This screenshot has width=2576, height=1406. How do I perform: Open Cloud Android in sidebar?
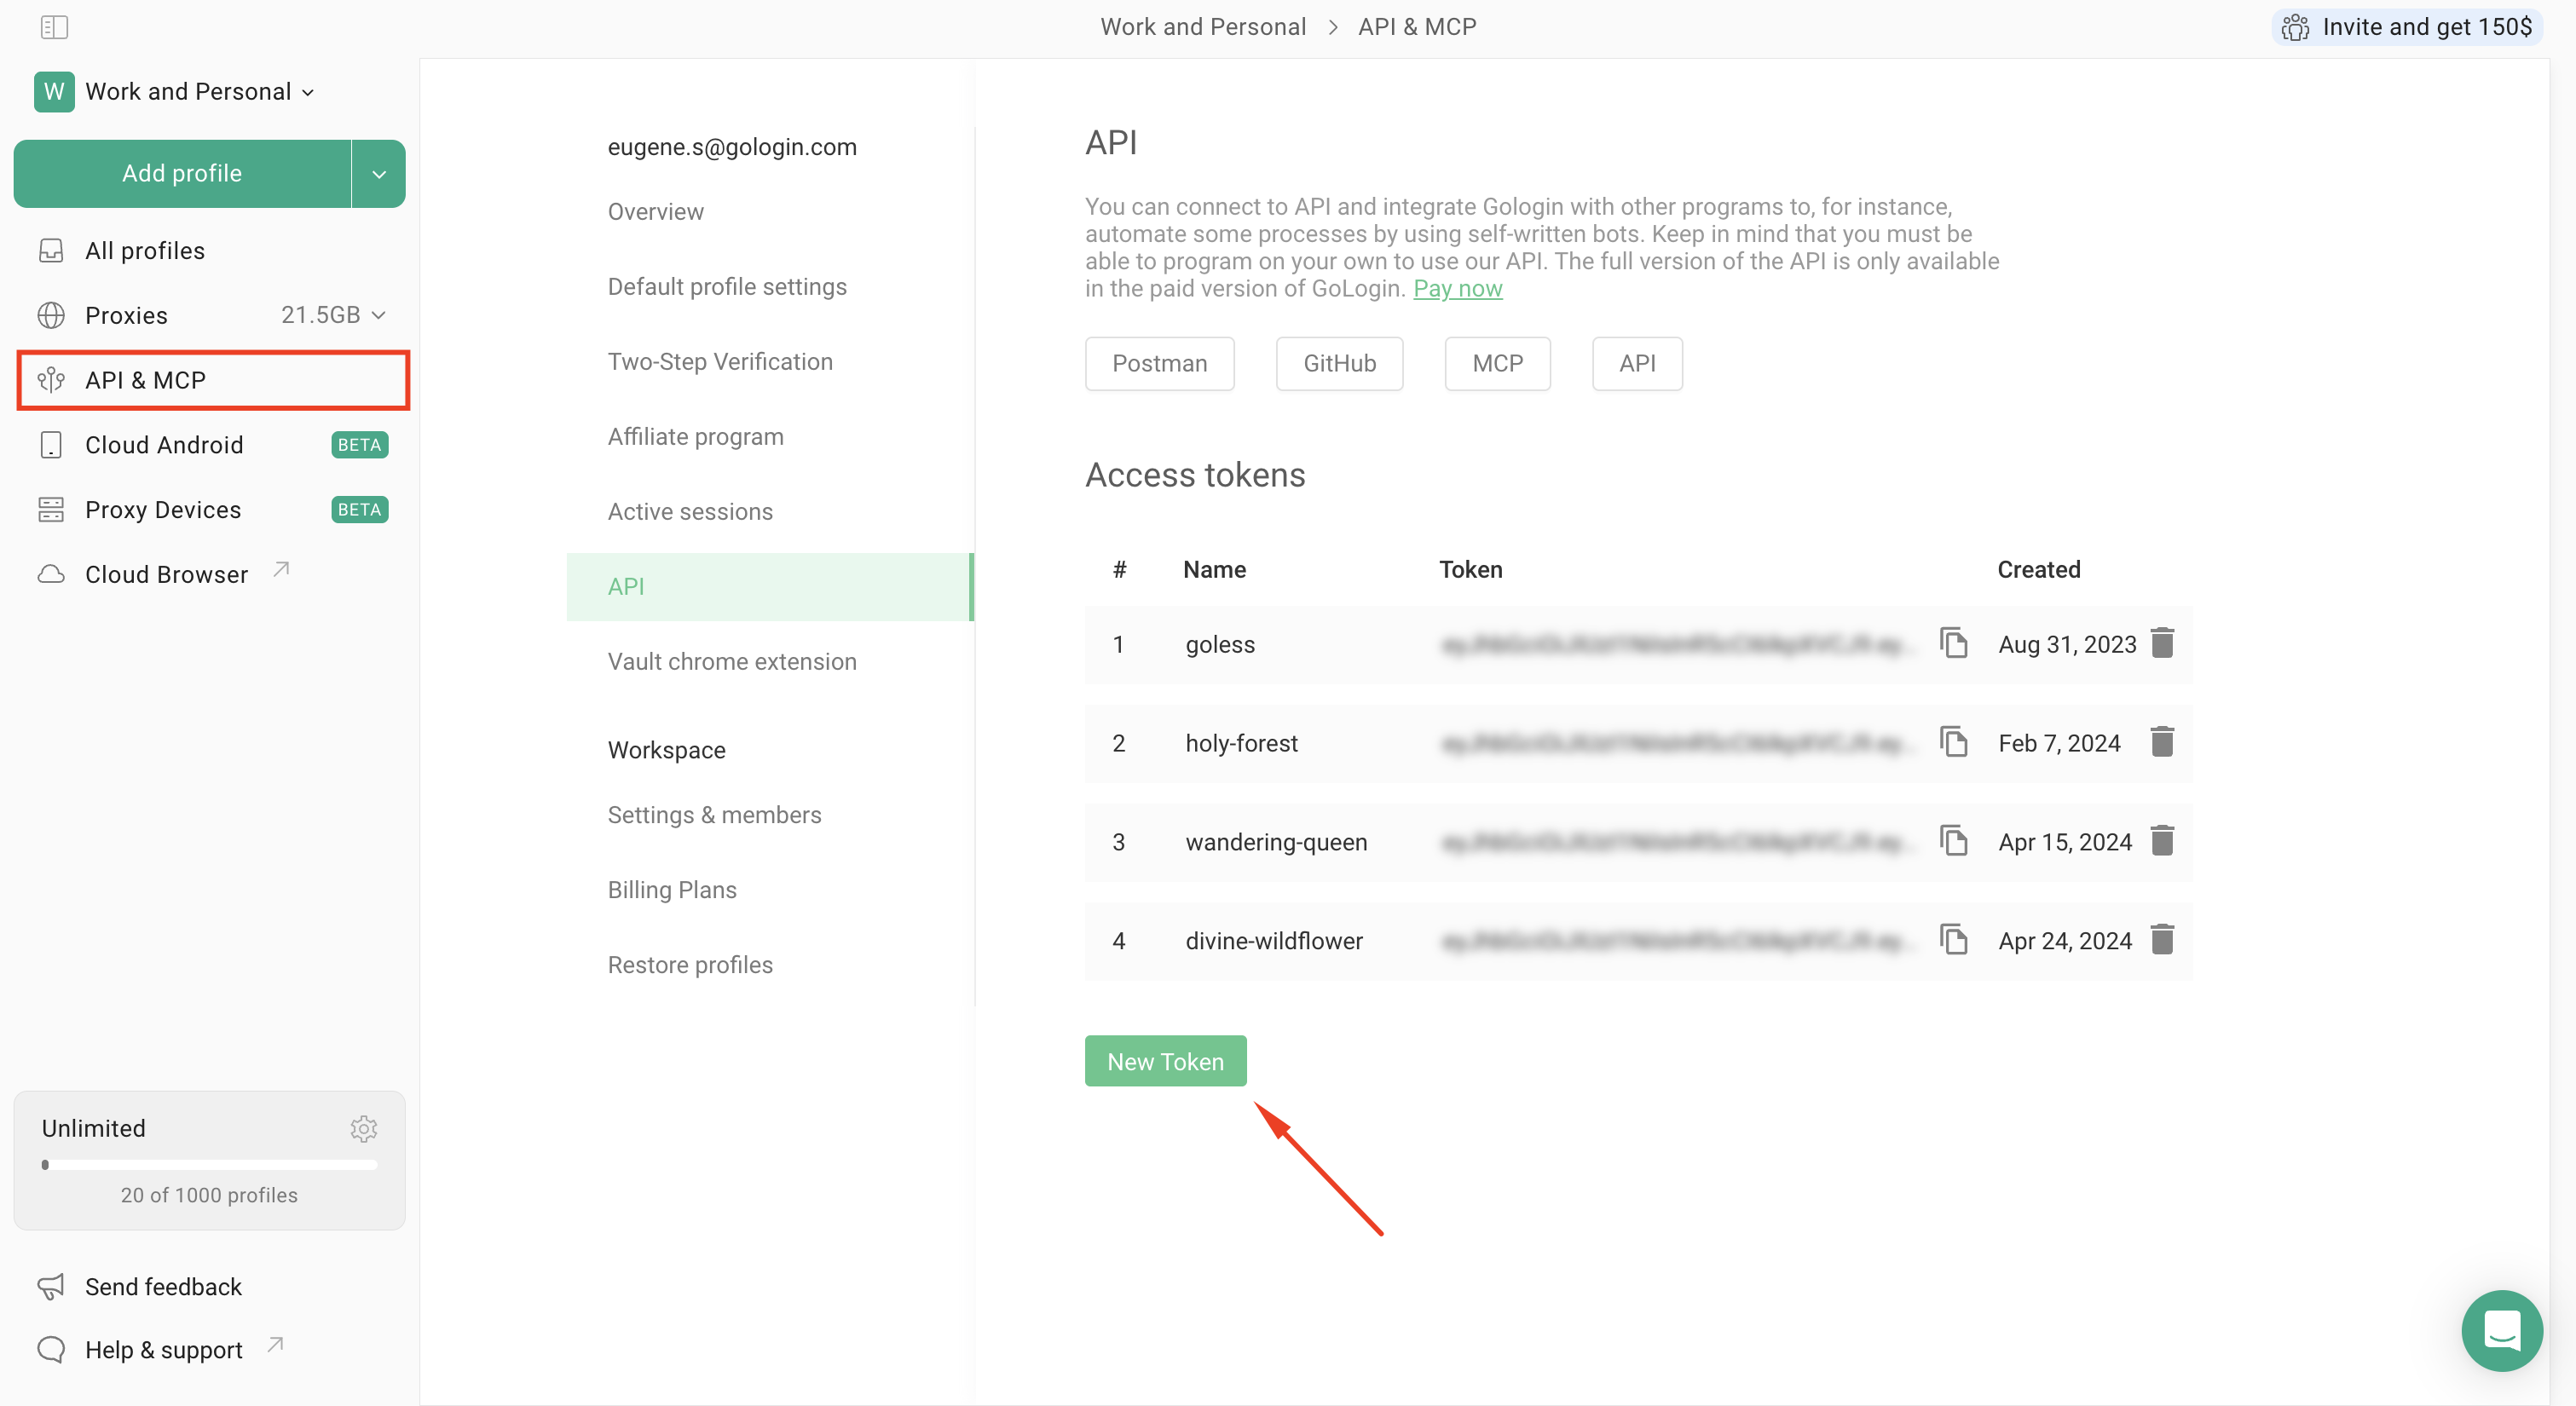[x=164, y=445]
